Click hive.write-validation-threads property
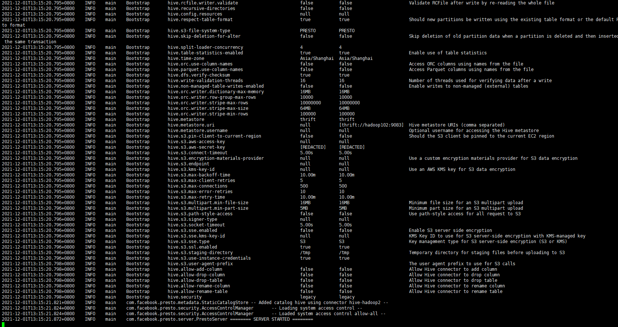618x327 pixels. 205,81
